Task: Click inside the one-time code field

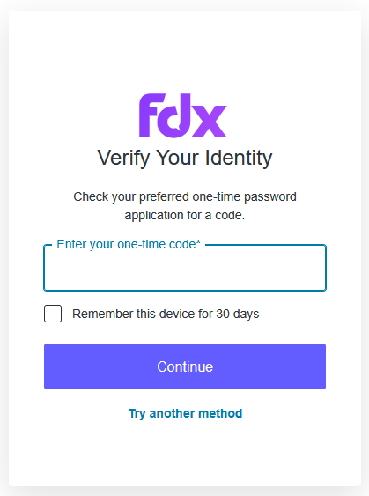Action: pyautogui.click(x=185, y=268)
